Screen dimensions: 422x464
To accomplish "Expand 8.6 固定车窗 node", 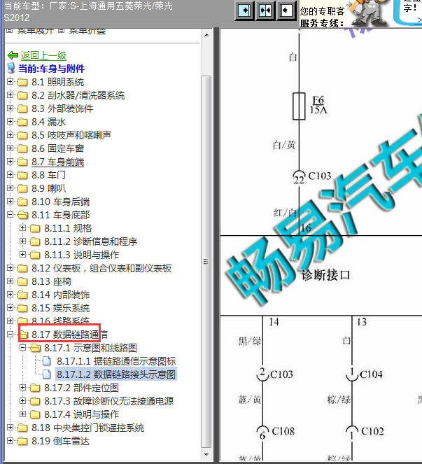I will pos(10,148).
